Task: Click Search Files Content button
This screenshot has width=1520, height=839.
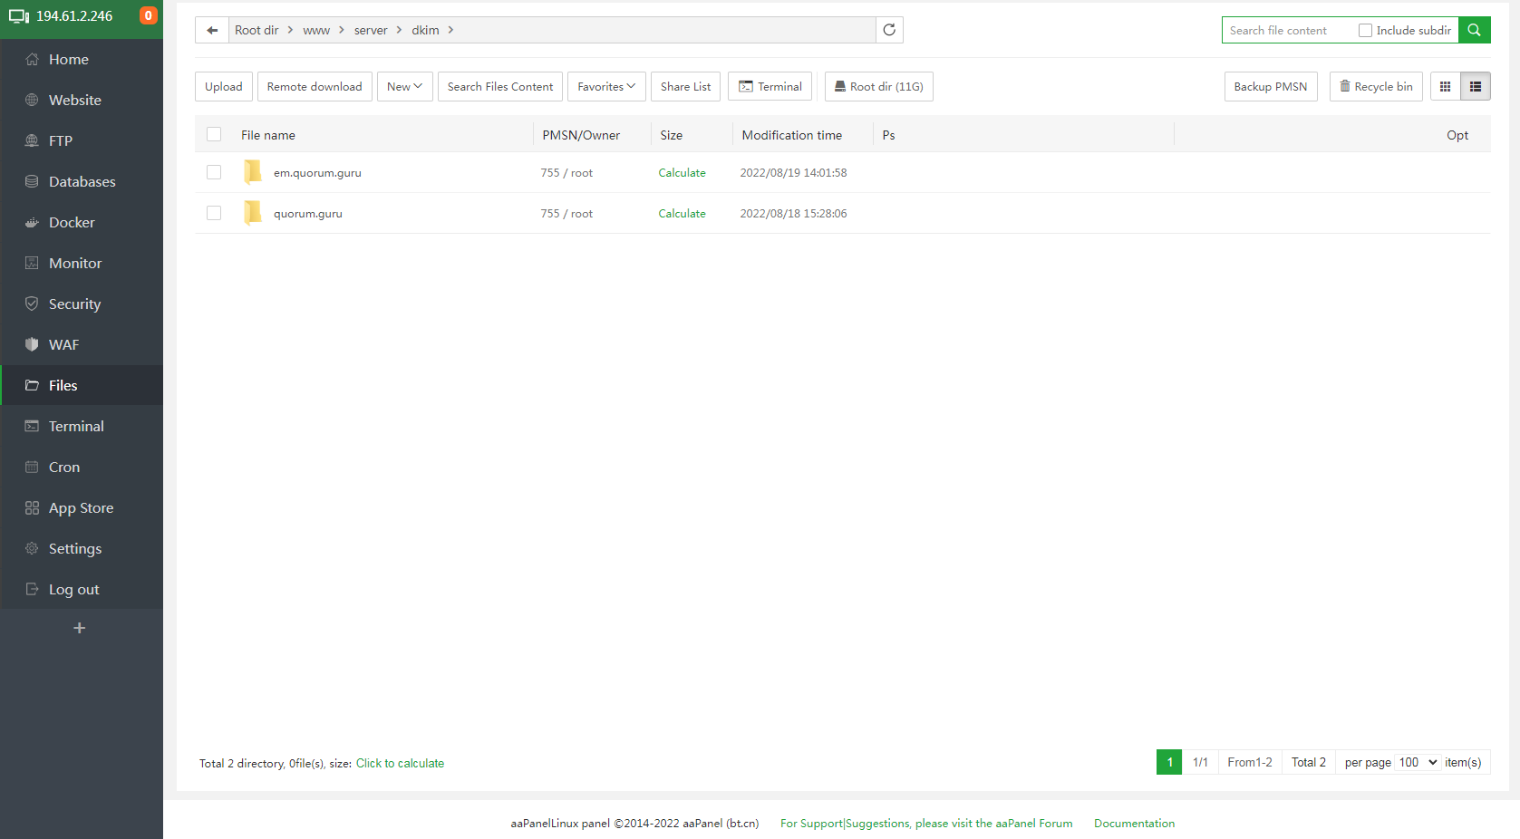Action: click(x=500, y=87)
